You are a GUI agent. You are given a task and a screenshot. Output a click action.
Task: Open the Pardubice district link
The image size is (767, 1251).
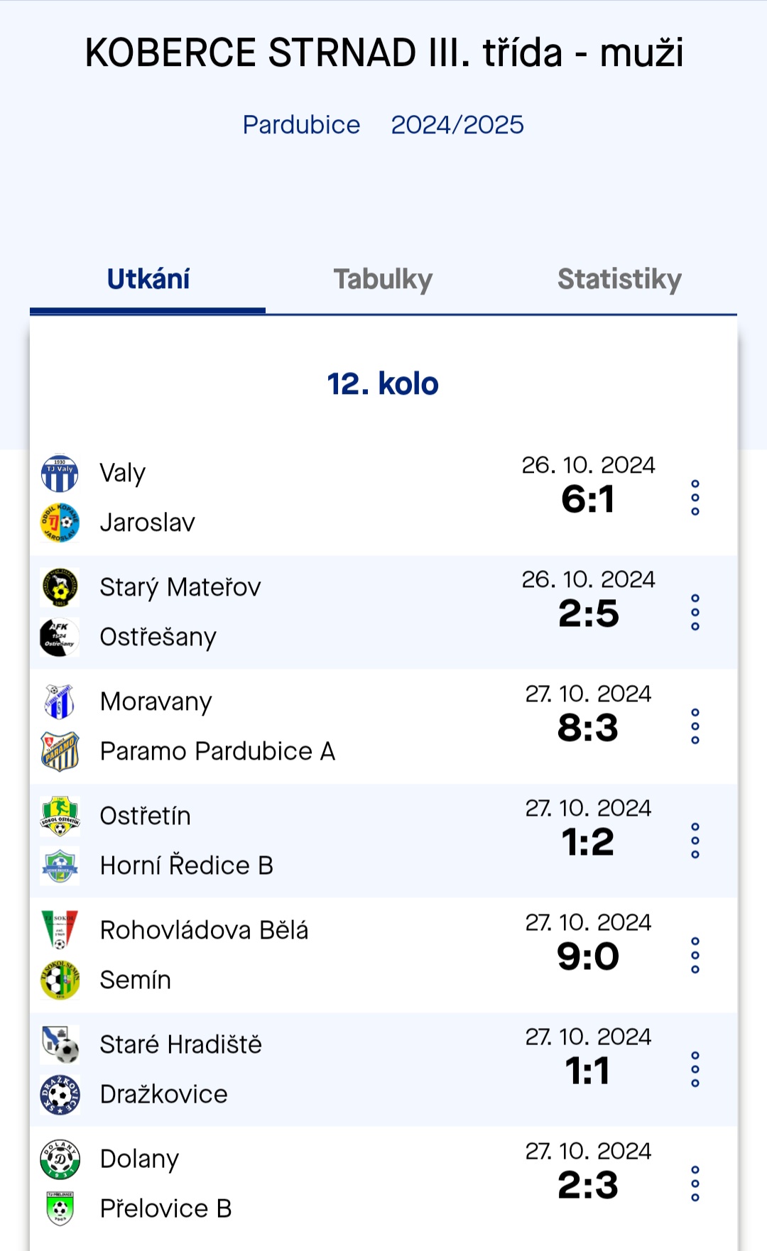coord(301,125)
